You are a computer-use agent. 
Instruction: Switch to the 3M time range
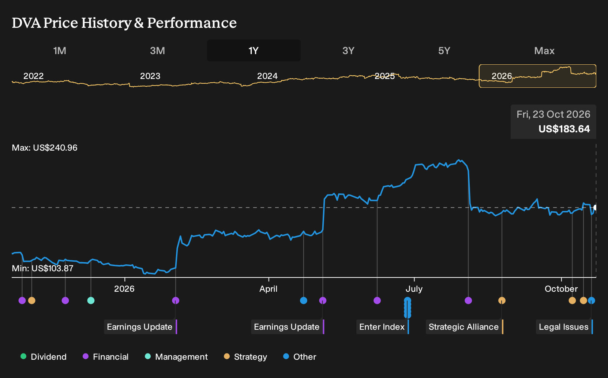157,50
